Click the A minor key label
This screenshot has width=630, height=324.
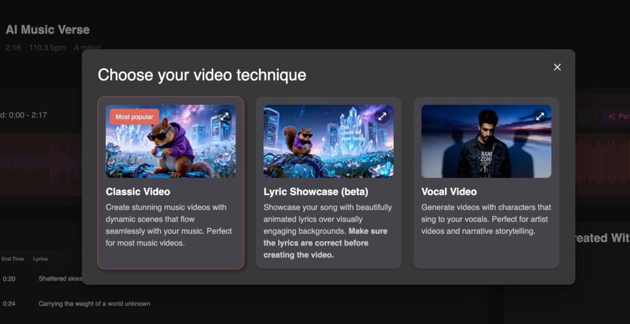pyautogui.click(x=87, y=48)
